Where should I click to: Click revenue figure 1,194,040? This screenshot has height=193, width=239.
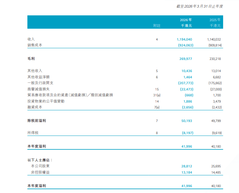[x=184, y=40]
